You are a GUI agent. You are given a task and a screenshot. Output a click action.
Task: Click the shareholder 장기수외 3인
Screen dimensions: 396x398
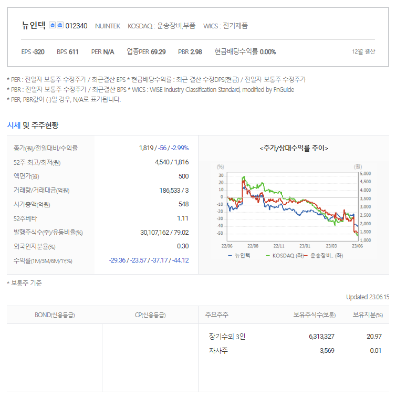227,337
